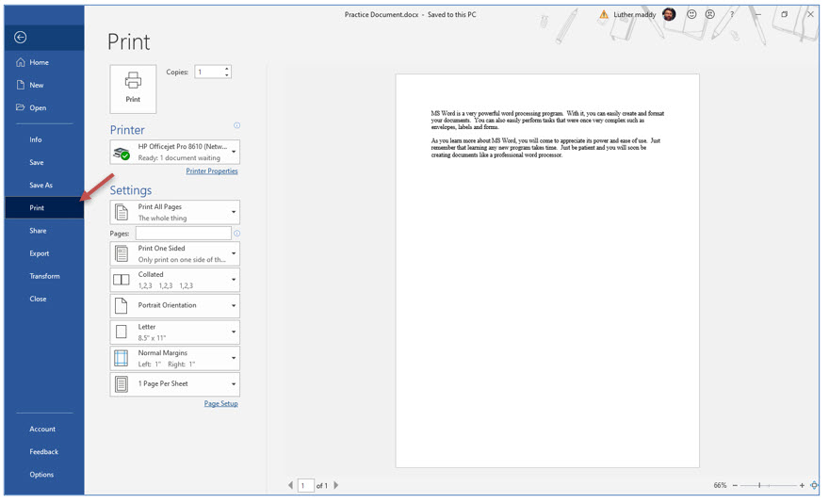
Task: Click the Zoom to Page icon
Action: [x=816, y=486]
